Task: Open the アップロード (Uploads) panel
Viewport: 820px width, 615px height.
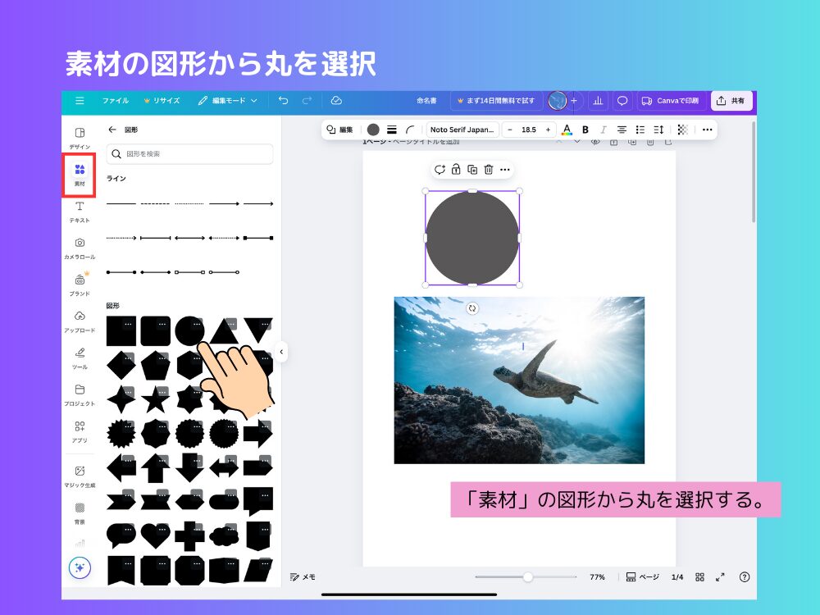Action: pyautogui.click(x=79, y=322)
